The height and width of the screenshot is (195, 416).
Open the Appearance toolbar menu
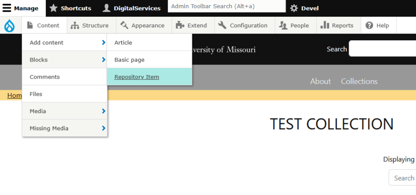[142, 25]
